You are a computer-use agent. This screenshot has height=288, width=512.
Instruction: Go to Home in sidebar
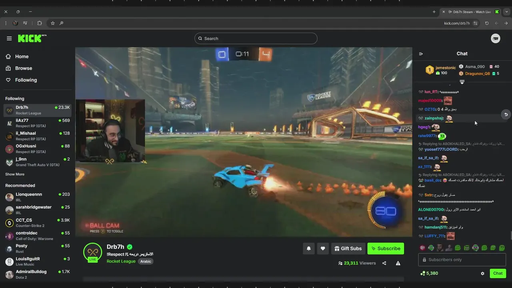click(22, 56)
